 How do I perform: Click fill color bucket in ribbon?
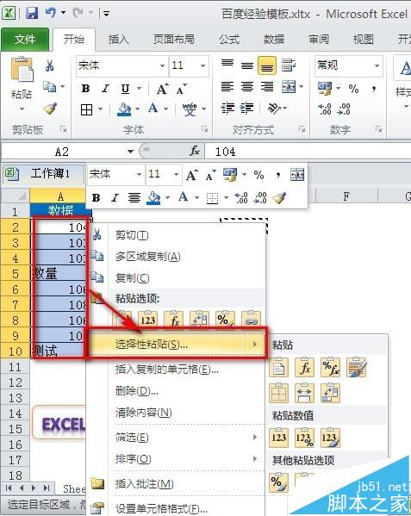point(124,109)
